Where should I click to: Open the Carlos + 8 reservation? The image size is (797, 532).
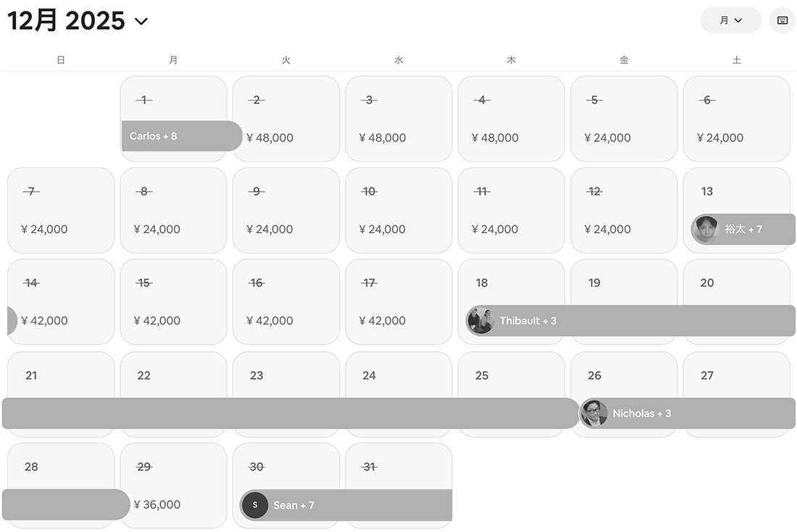point(181,136)
